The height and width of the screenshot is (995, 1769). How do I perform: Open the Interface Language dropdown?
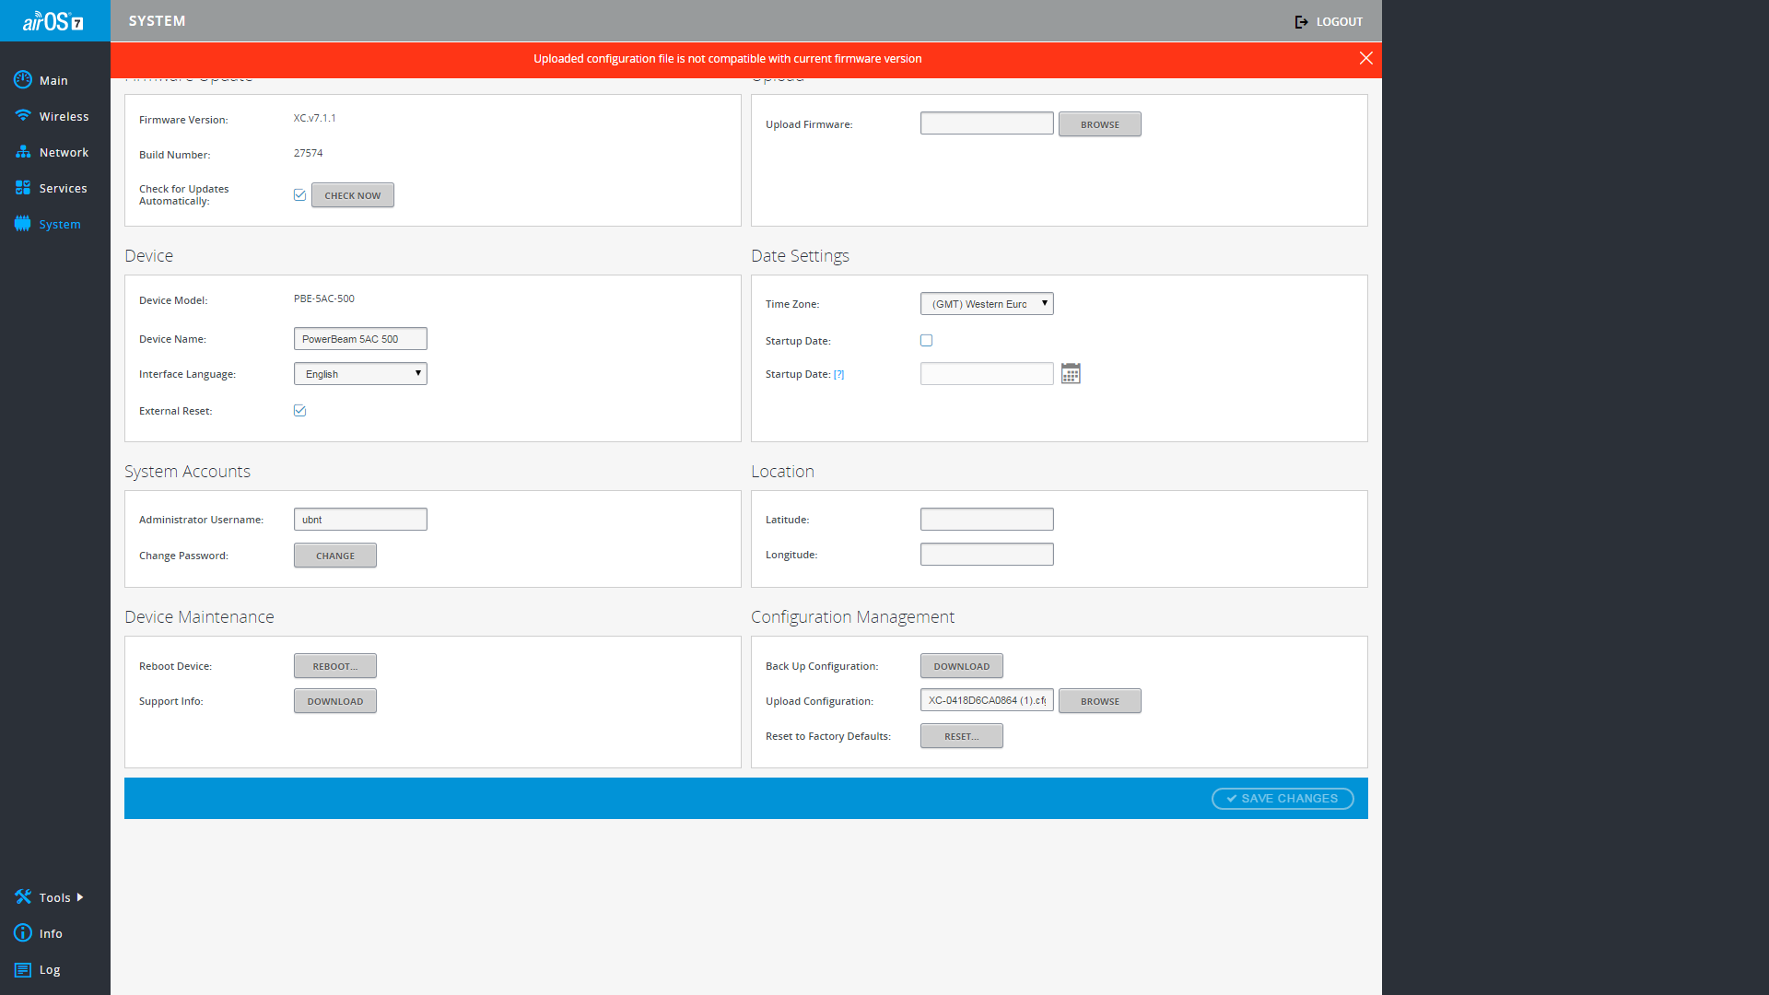(359, 374)
